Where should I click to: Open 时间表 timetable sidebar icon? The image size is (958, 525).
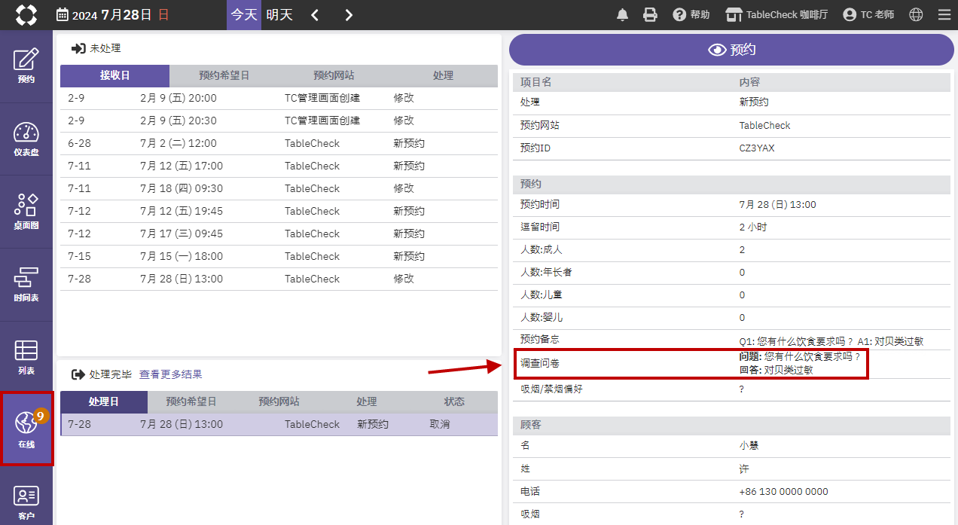[26, 285]
